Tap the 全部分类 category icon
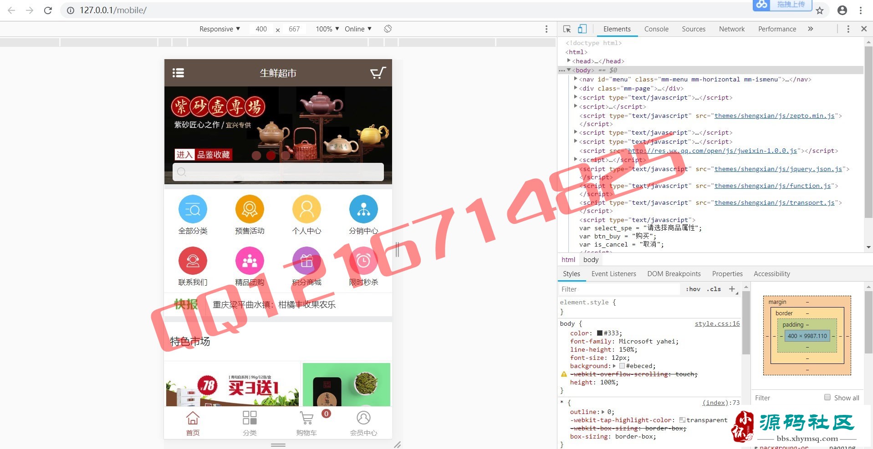The image size is (873, 449). coord(193,209)
